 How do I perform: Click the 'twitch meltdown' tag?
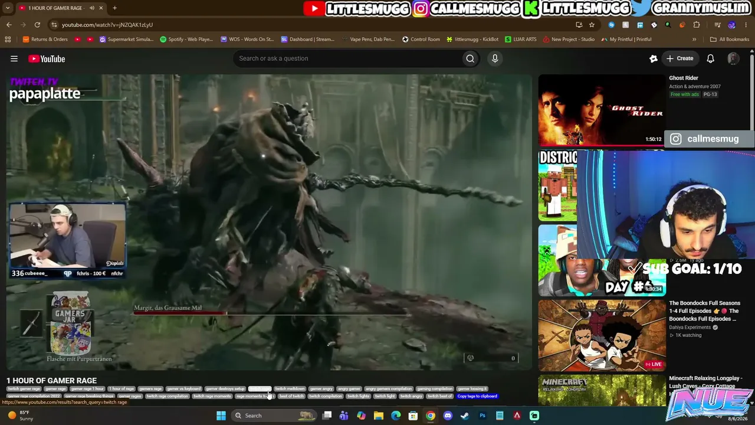pos(290,389)
